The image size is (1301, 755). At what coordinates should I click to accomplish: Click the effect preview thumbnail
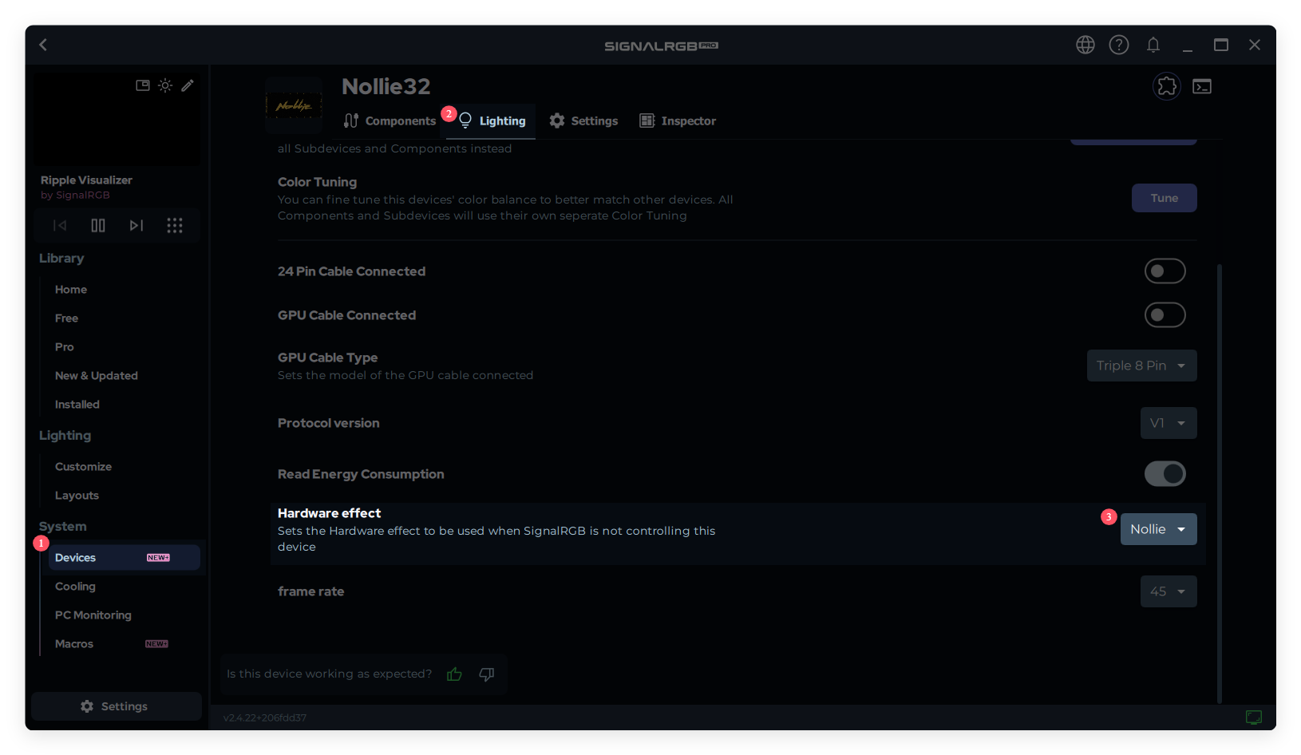coord(117,119)
